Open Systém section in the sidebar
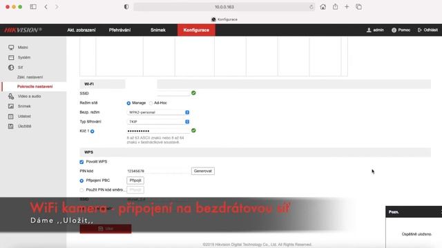Image resolution: width=442 pixels, height=248 pixels. click(24, 57)
